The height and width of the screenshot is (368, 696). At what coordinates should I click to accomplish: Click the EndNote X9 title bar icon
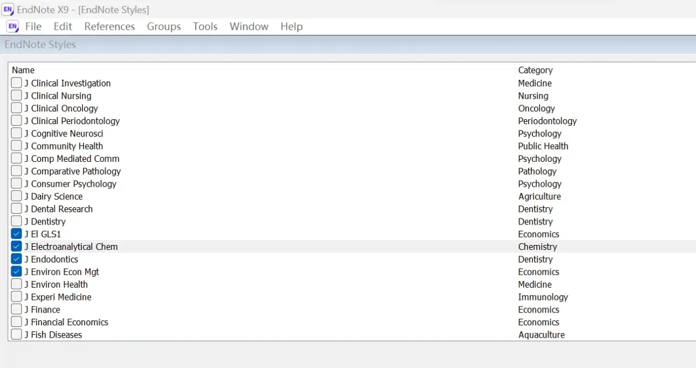click(x=8, y=9)
